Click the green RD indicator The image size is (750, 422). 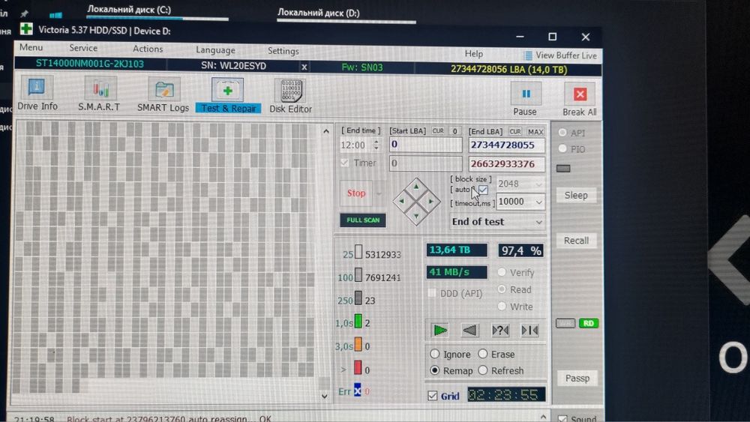pyautogui.click(x=588, y=324)
